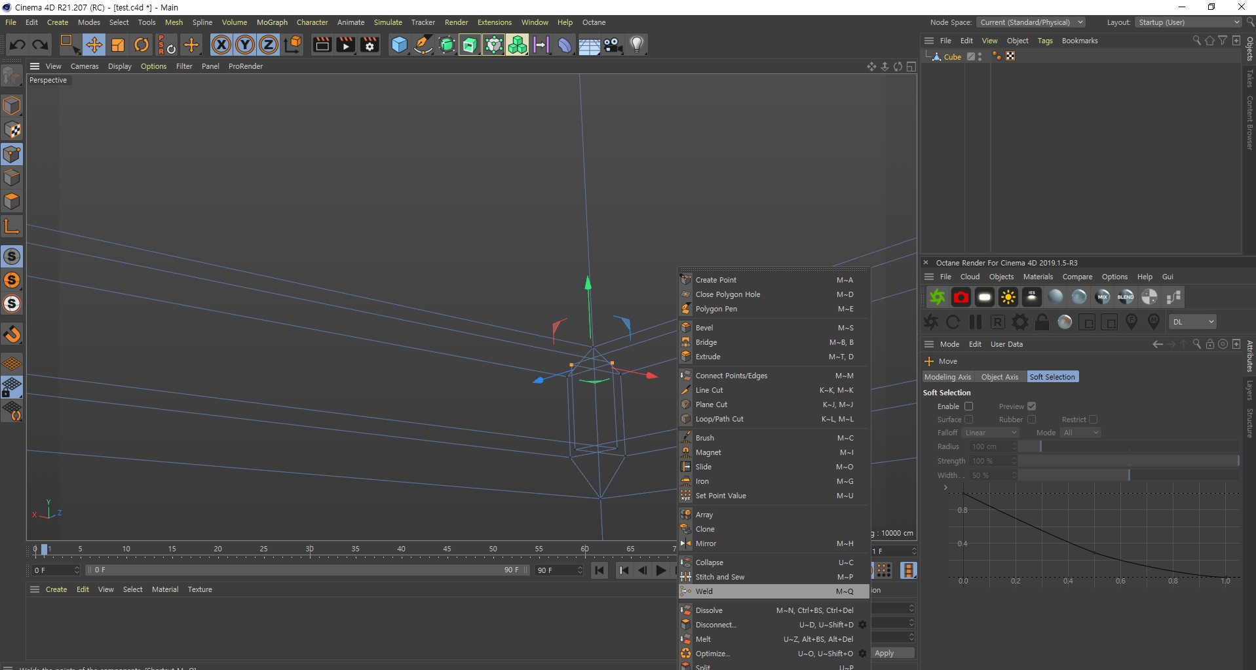
Task: Click Octane green gear Send Scene icon
Action: point(937,297)
